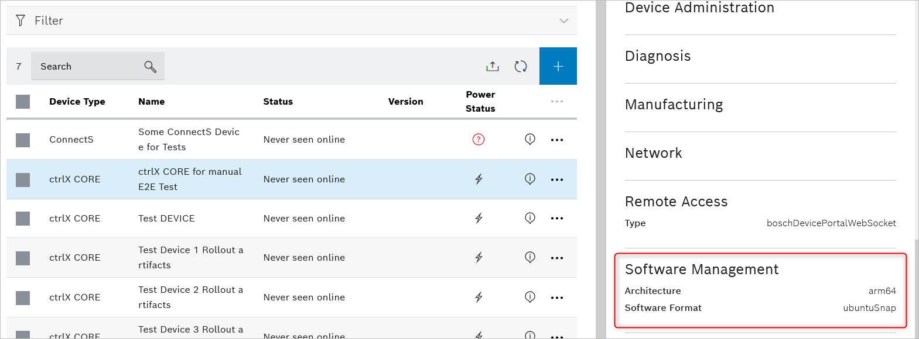Sort by the Name column header
919x339 pixels.
coord(152,102)
